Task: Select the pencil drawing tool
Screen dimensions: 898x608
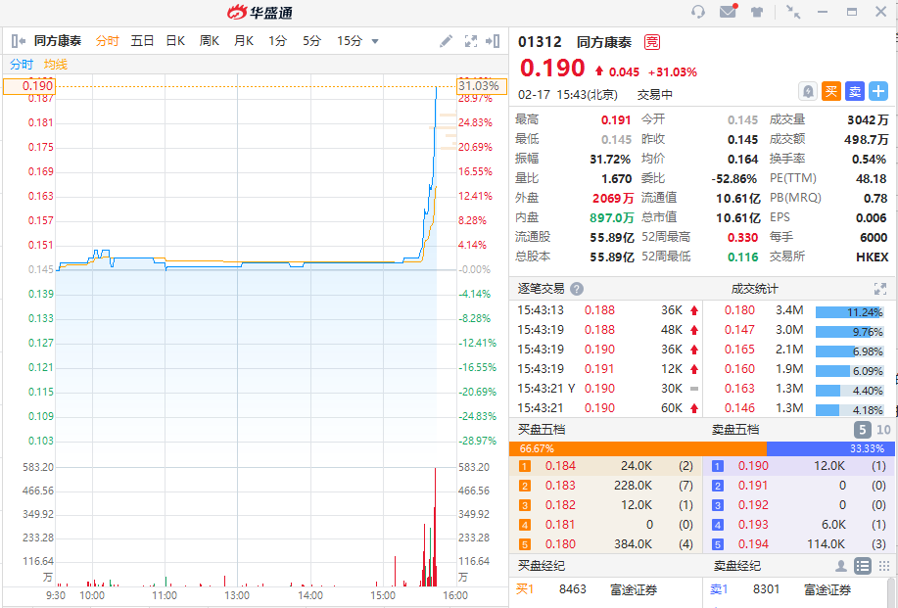Action: click(446, 41)
